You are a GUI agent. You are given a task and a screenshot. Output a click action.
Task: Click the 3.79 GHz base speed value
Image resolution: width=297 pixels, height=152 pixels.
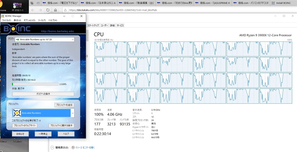point(156,110)
